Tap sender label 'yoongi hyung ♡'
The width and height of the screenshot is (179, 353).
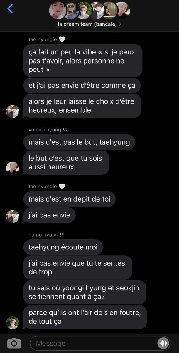coord(48,130)
